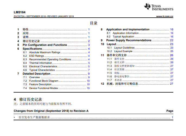Open 11.7 术语表 entry
Image resolution: width=186 pixels, height=136 pixels.
[x=140, y=80]
